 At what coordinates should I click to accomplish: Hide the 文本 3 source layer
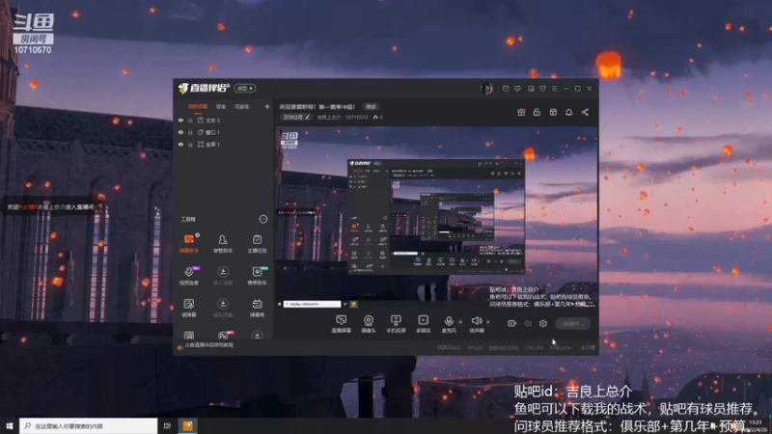pos(180,121)
